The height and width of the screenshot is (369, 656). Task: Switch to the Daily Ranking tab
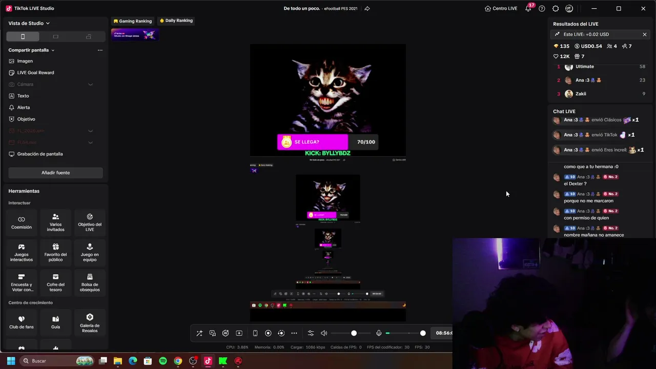point(176,20)
